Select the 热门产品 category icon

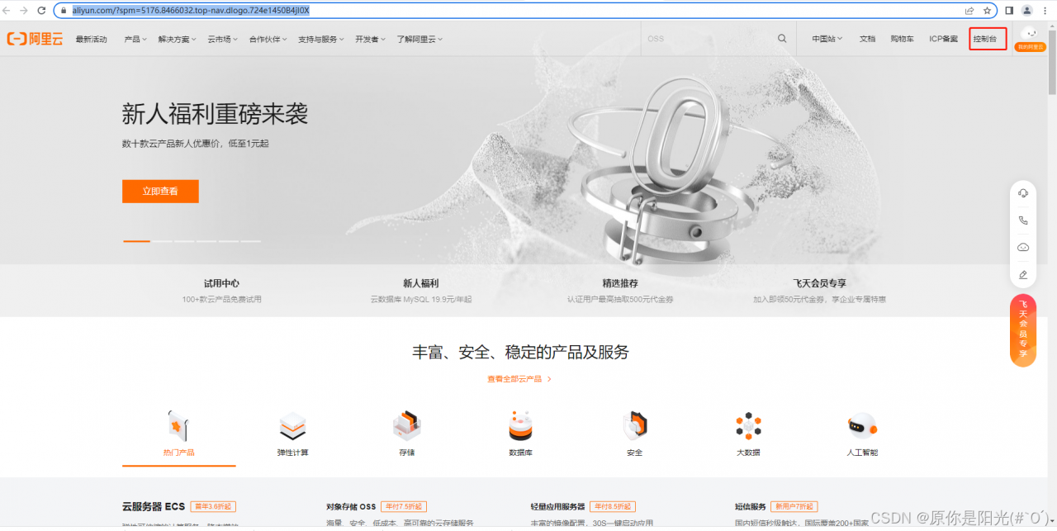178,425
